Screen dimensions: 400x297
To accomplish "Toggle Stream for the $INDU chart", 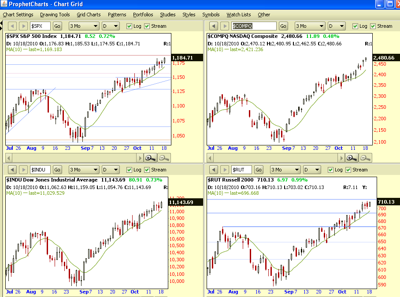I will click(x=147, y=170).
